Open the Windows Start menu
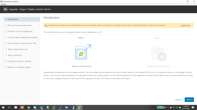Screen dimensions: 197x110 point(3,107)
